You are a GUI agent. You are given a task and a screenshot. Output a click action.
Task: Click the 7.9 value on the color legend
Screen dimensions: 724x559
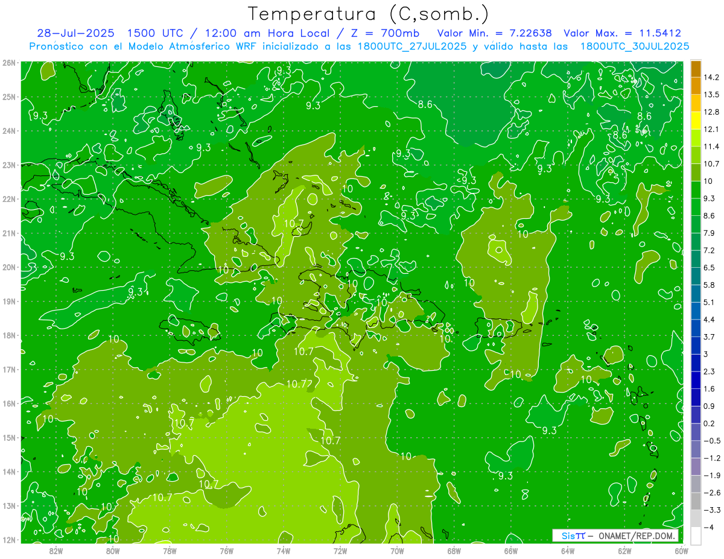click(x=710, y=233)
